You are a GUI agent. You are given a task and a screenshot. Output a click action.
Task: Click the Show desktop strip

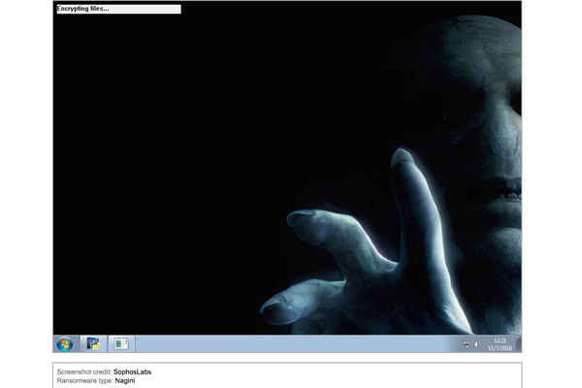click(x=519, y=343)
